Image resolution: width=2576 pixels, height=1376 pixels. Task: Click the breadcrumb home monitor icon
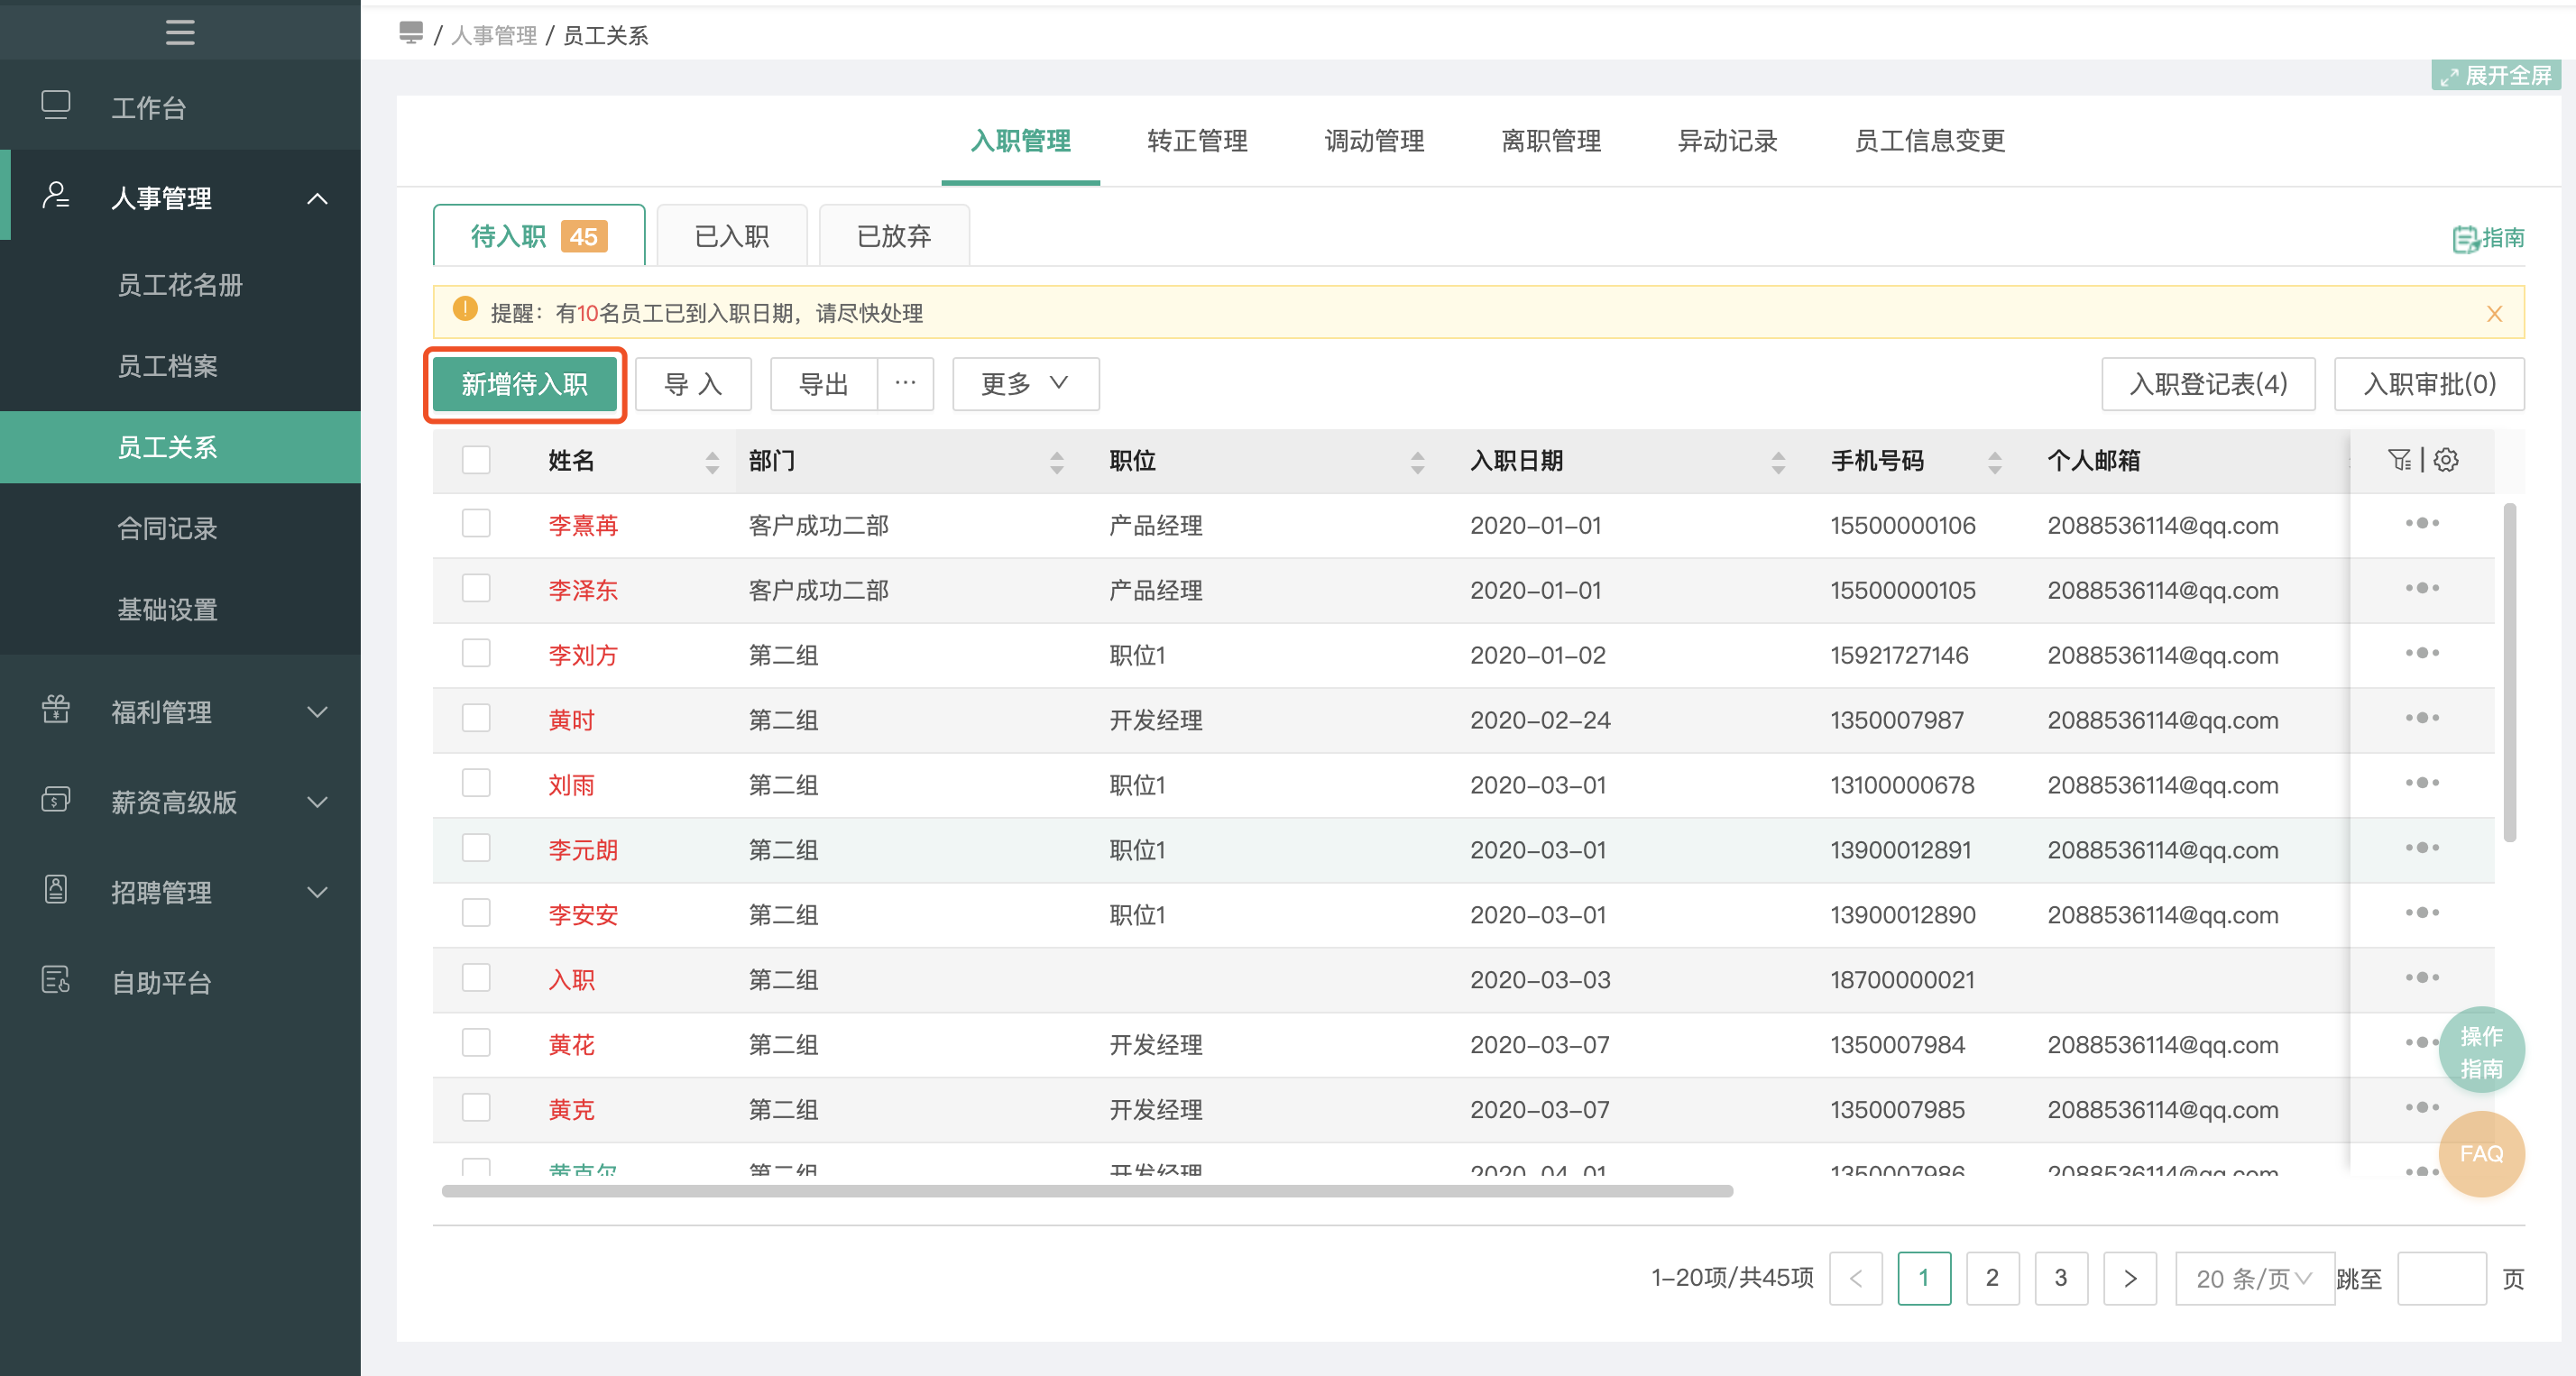point(411,33)
